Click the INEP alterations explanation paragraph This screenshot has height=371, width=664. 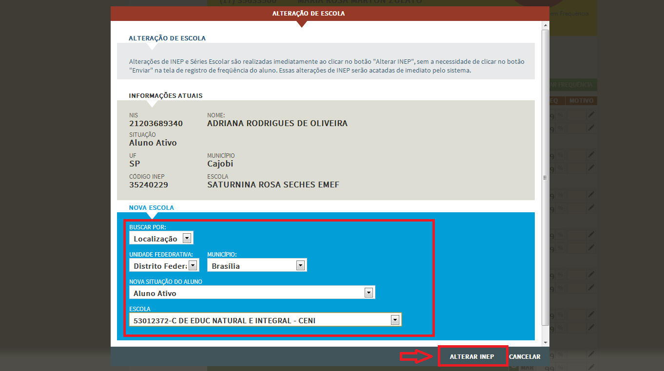327,66
